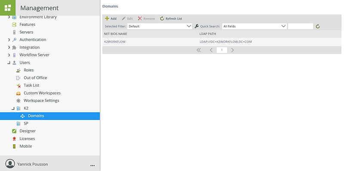Screen dimensions: 344x171
Task: Expand the Environment Library node
Action: click(x=9, y=17)
